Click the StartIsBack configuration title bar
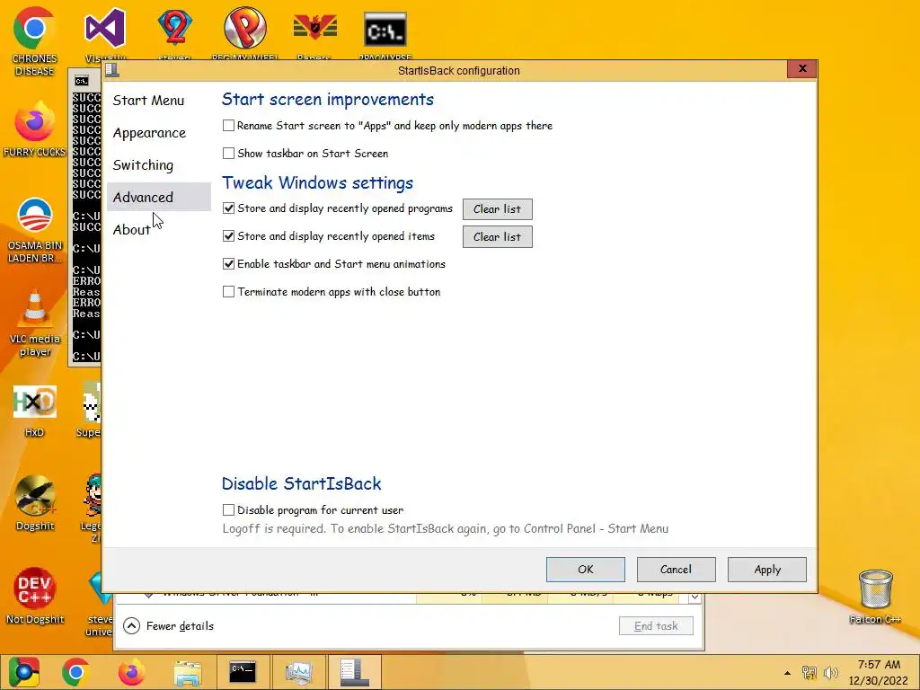Screen dimensions: 920x690 tap(458, 70)
